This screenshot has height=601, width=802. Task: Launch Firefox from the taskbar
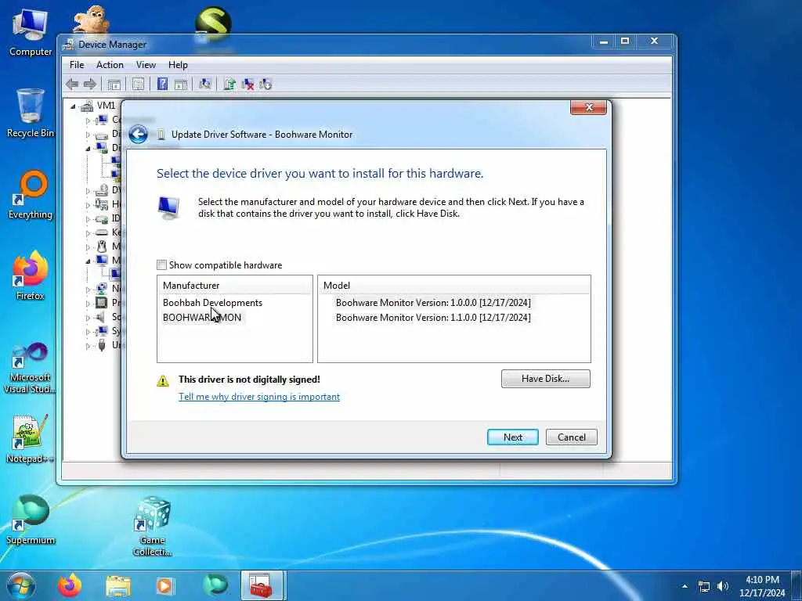click(70, 585)
